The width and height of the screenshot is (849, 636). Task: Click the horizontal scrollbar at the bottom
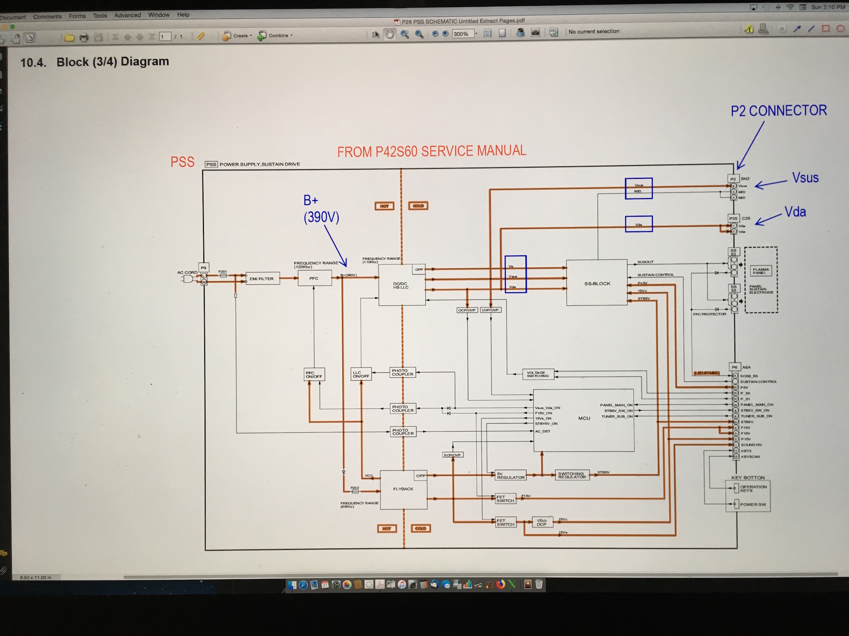coord(480,575)
